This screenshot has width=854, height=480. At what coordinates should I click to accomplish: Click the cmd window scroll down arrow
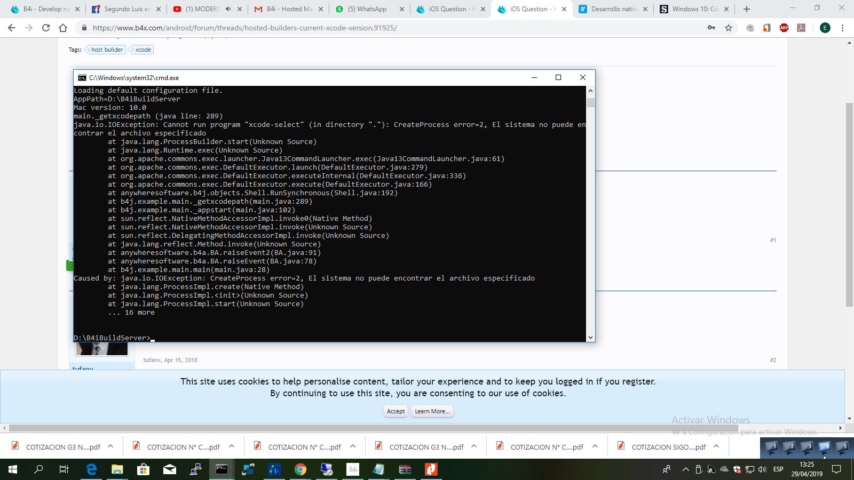pyautogui.click(x=590, y=337)
